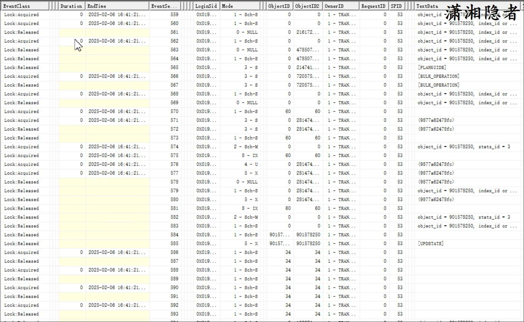Click the Duration column header
The height and width of the screenshot is (322, 524).
pyautogui.click(x=71, y=6)
